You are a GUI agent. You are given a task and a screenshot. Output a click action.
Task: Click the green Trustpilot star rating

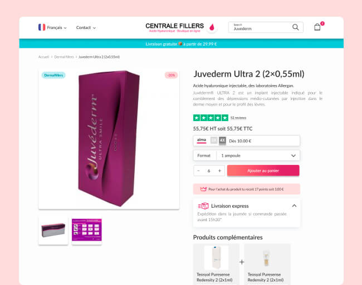pyautogui.click(x=211, y=118)
